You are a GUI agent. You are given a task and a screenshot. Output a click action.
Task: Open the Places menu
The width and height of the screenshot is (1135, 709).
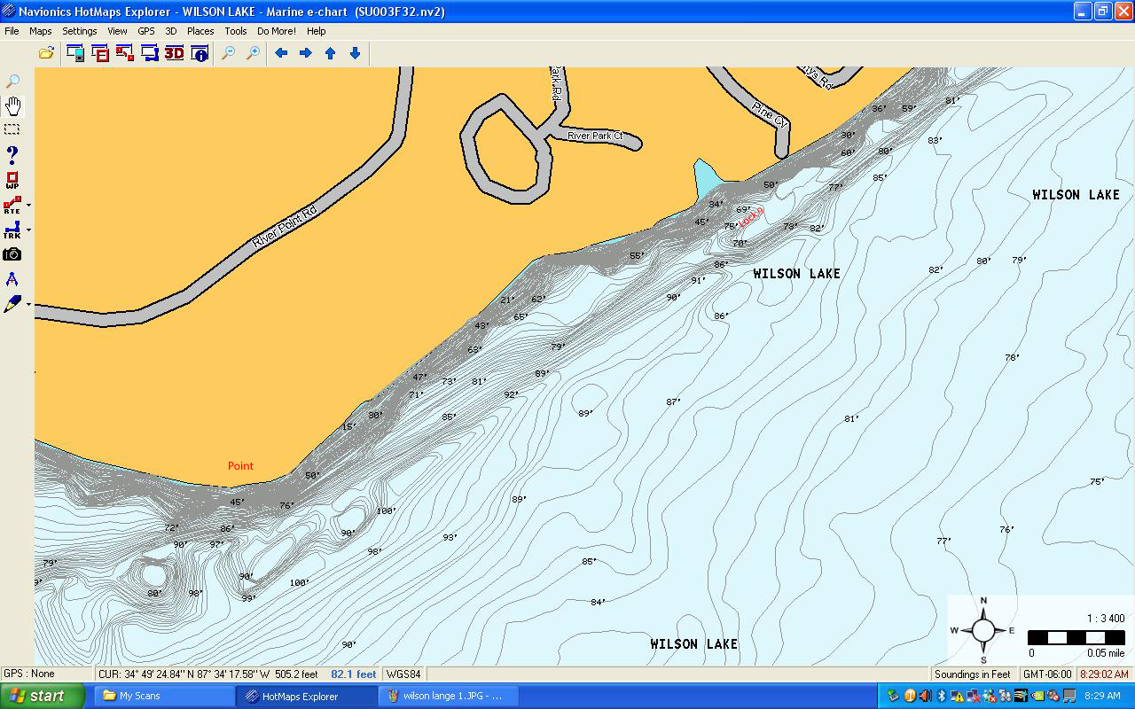click(x=200, y=31)
